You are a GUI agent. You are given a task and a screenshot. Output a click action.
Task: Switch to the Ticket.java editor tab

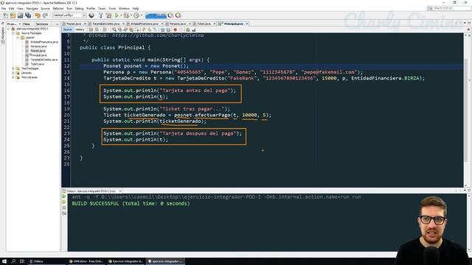[x=204, y=24]
